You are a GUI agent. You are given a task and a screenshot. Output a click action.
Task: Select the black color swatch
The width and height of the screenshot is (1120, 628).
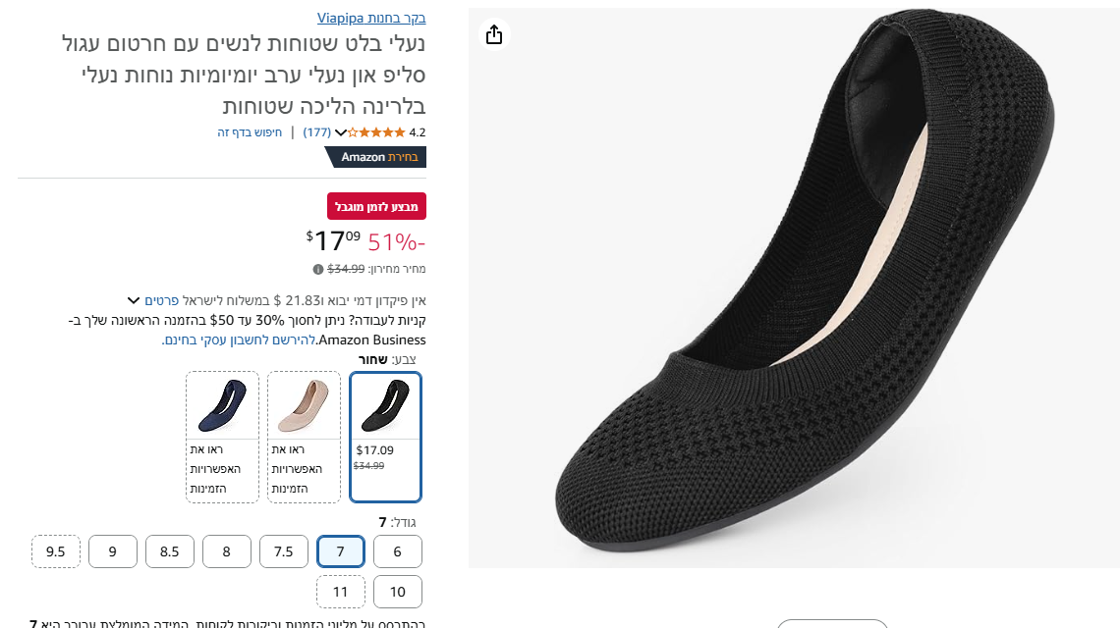(385, 437)
